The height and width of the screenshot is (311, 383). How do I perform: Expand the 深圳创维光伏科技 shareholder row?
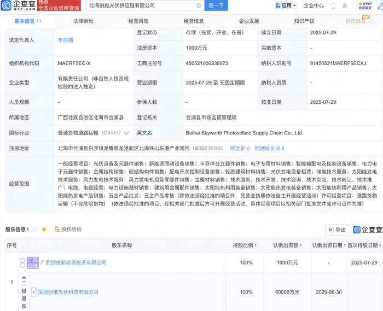pos(33,292)
